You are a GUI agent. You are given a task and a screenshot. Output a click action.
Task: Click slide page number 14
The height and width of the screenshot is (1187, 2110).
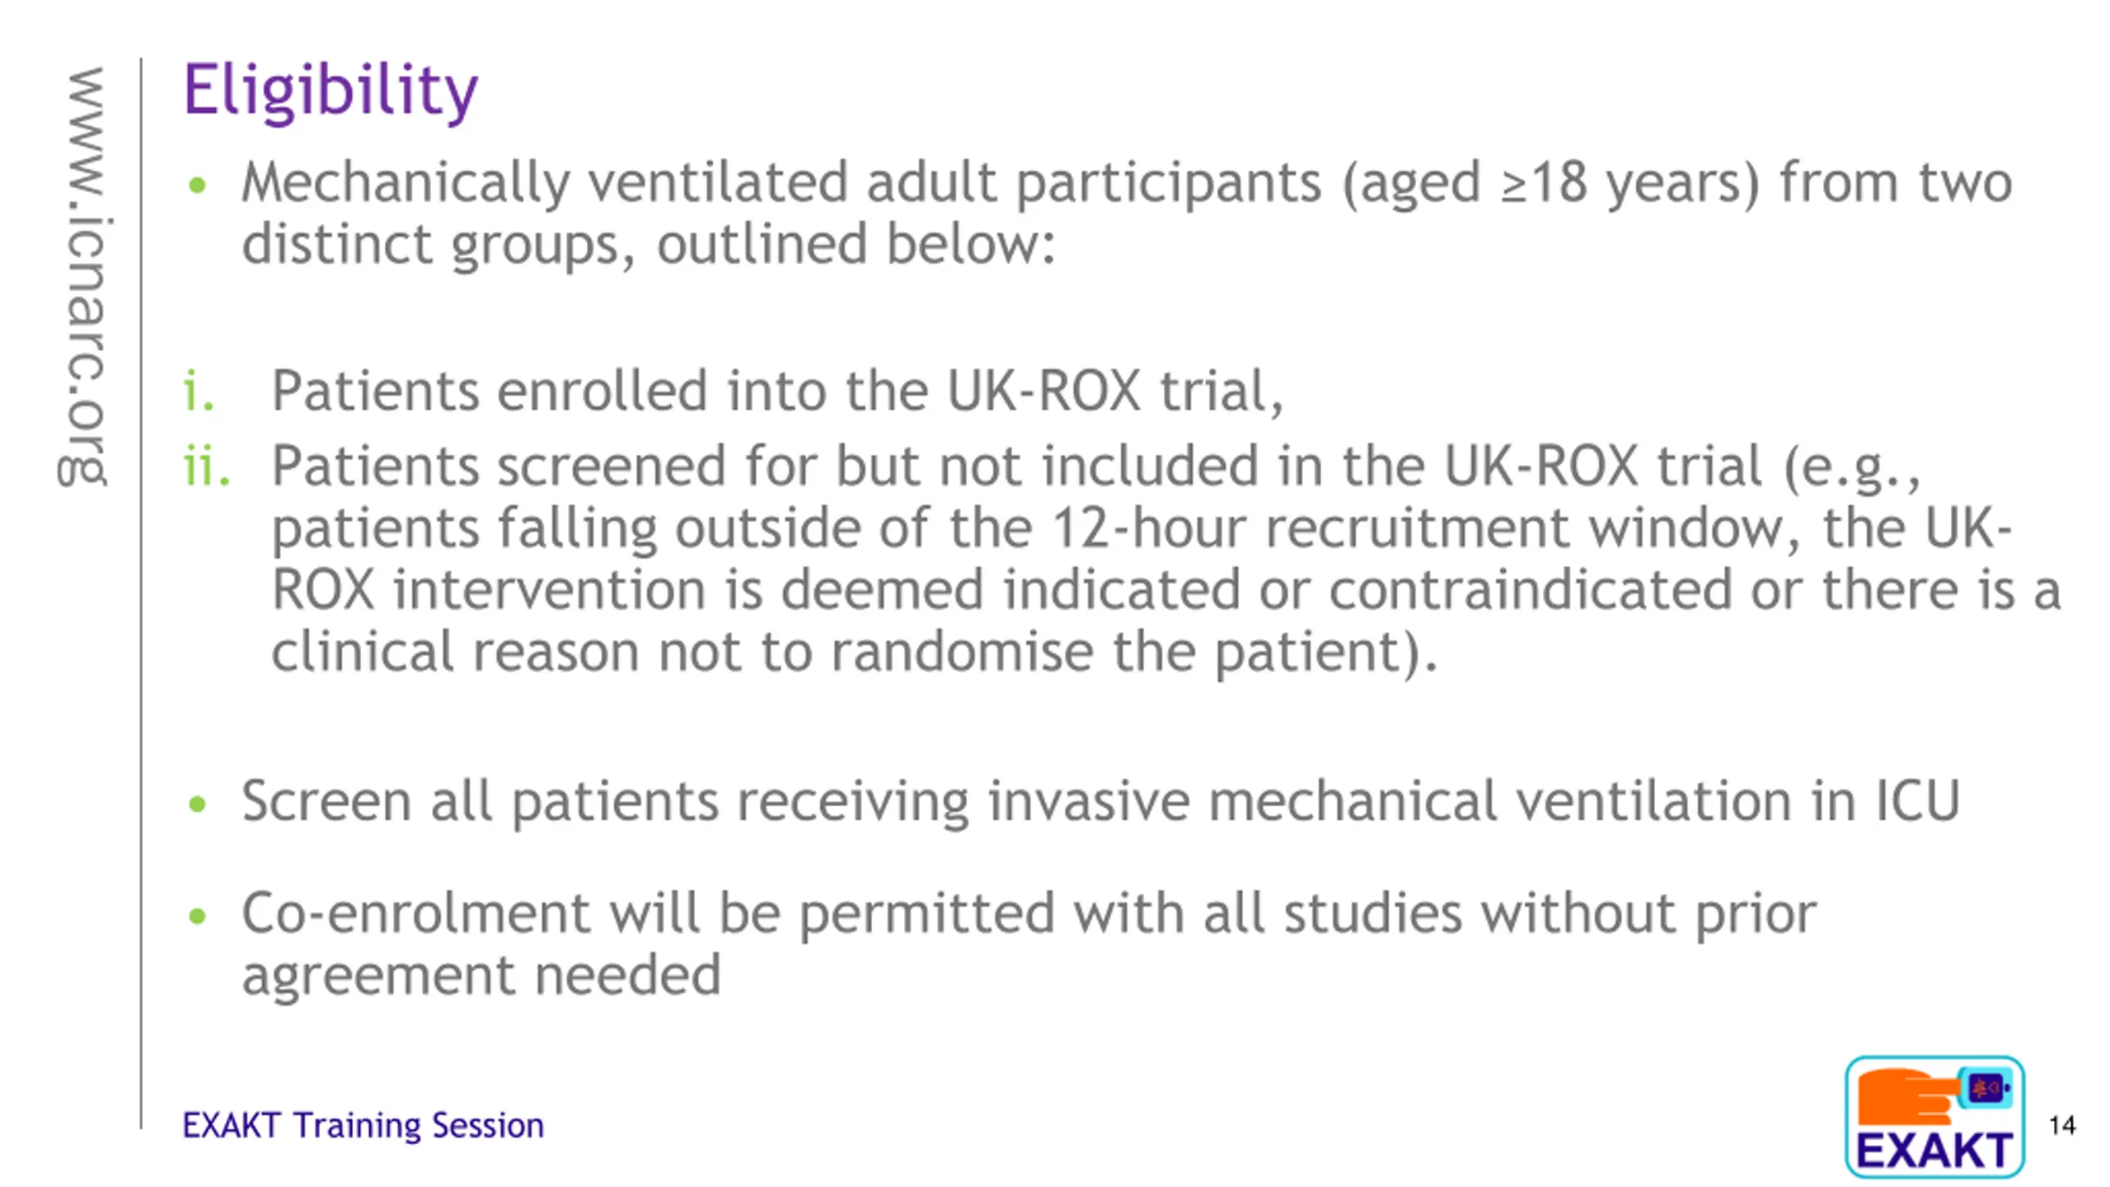[2061, 1125]
